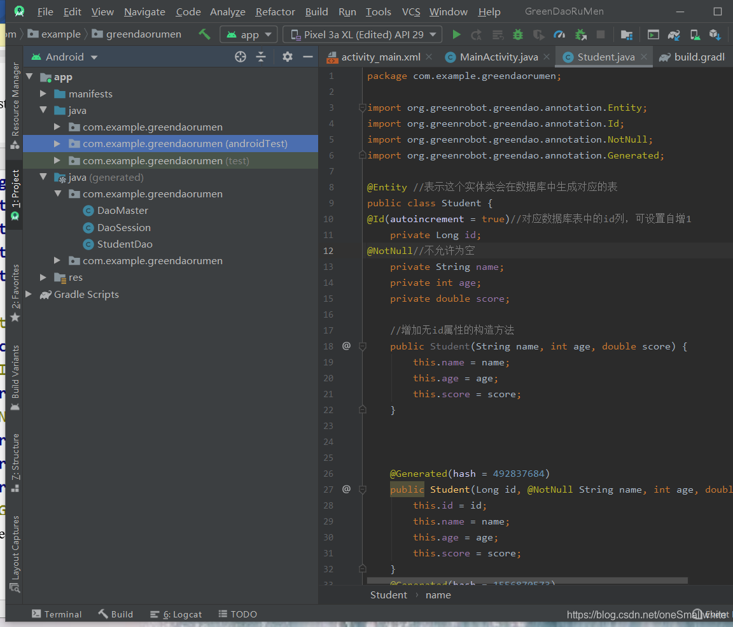Open the Navigate menu
Viewport: 733px width, 627px height.
[x=144, y=11]
